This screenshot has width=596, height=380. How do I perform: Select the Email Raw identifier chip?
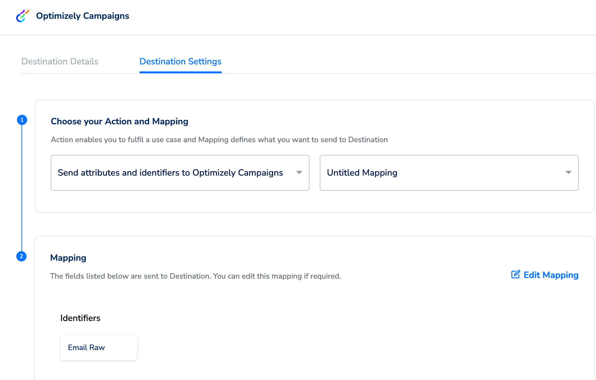(x=98, y=347)
